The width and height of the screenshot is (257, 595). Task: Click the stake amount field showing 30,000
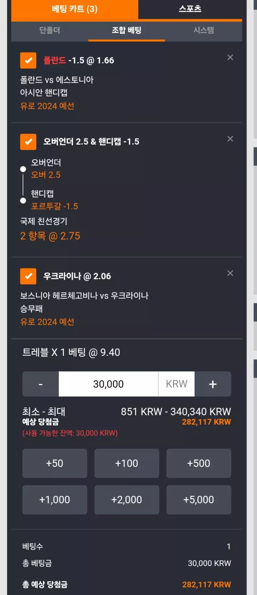coord(108,384)
